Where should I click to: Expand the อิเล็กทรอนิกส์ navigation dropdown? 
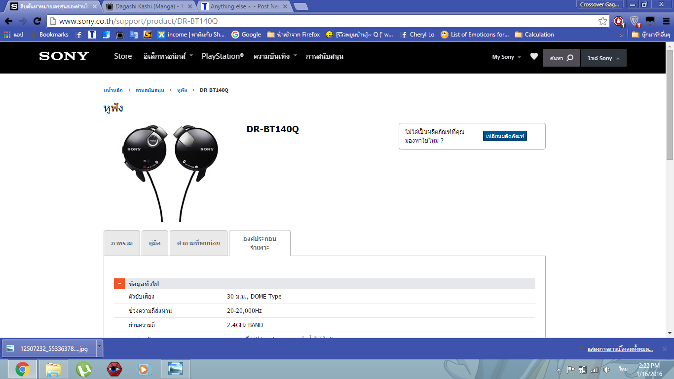coord(168,56)
